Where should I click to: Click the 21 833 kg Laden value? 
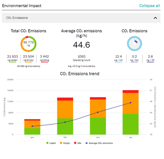[12, 58]
